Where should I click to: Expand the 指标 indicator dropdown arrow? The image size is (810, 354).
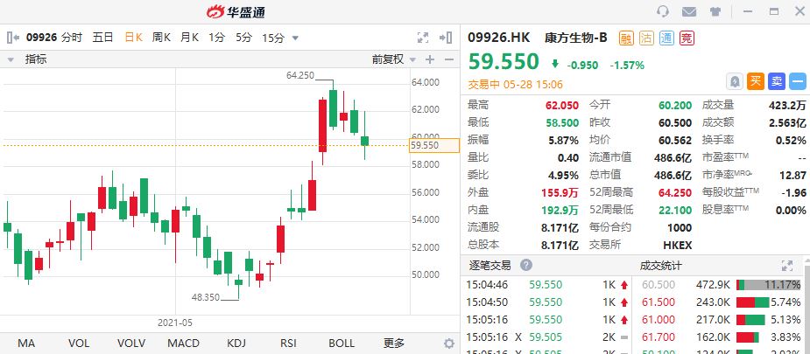pyautogui.click(x=11, y=59)
